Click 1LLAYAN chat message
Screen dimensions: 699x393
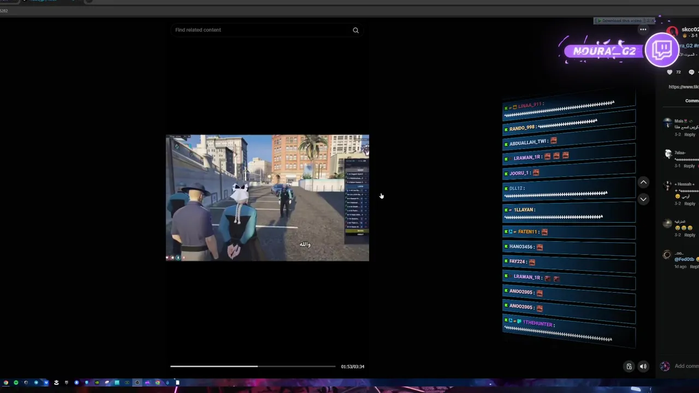pos(568,213)
